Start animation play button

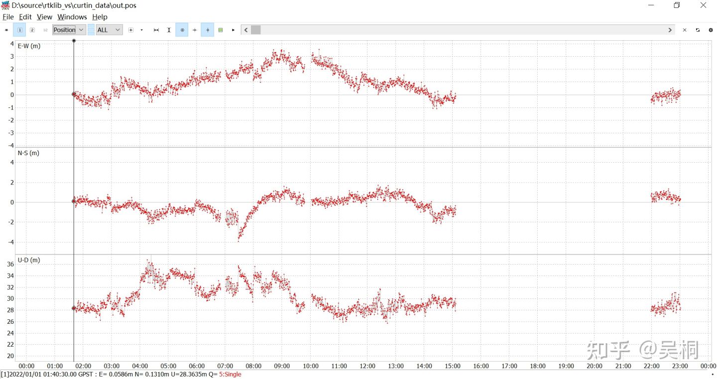tap(233, 30)
